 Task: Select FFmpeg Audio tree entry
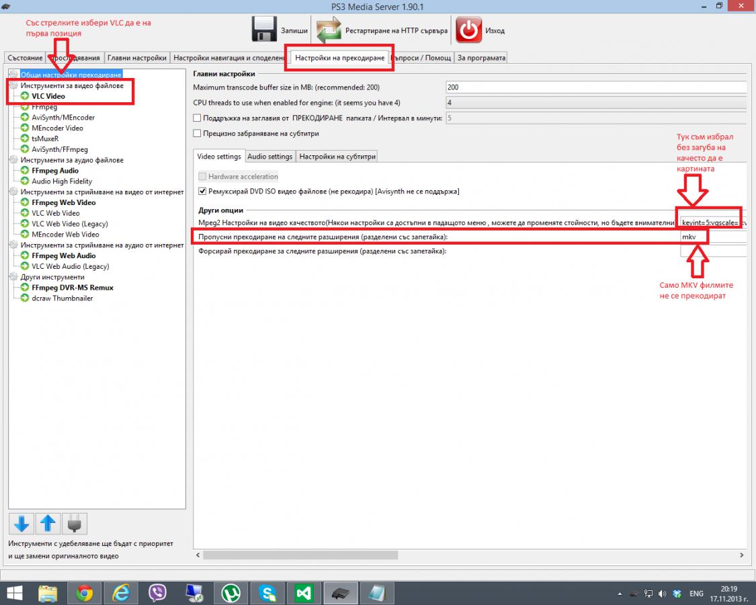pyautogui.click(x=55, y=170)
